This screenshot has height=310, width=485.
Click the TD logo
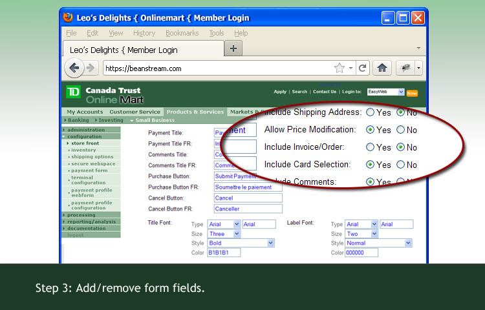click(x=73, y=92)
